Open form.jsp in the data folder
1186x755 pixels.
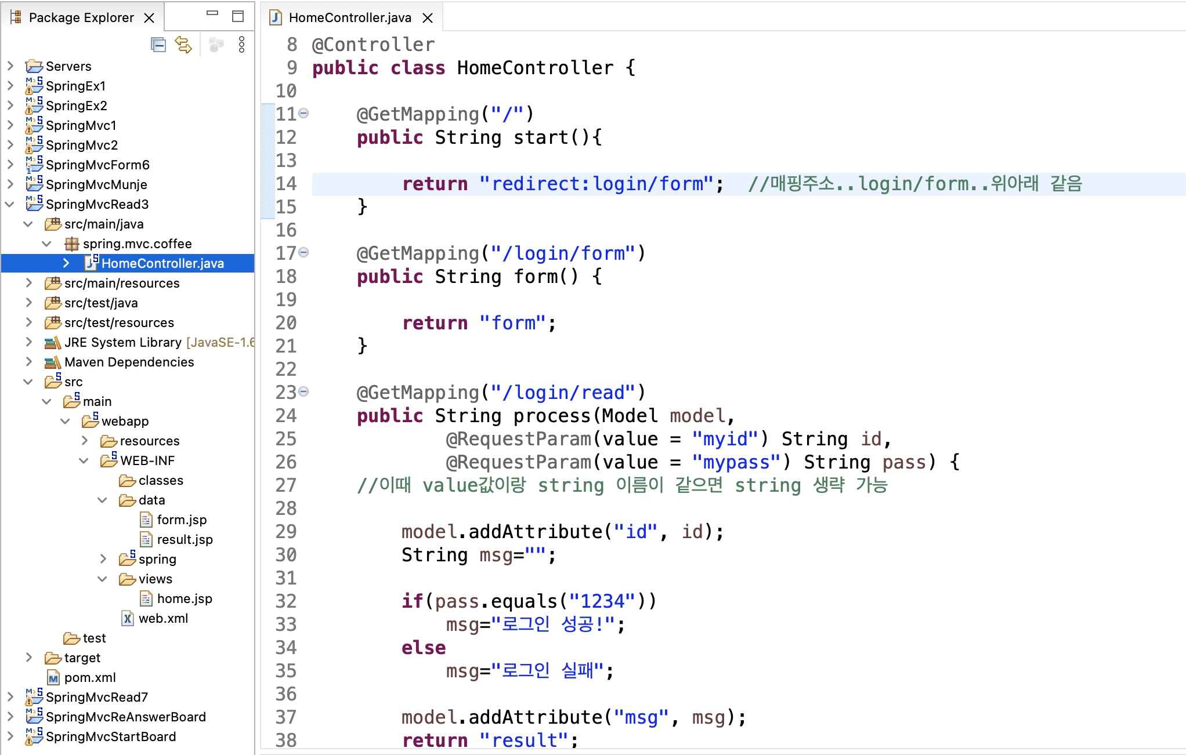(181, 520)
